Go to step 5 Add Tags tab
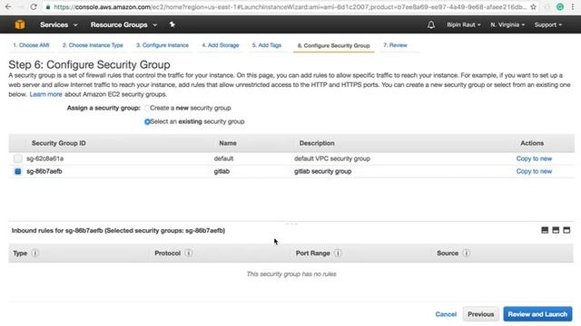581x326 pixels. click(x=267, y=45)
